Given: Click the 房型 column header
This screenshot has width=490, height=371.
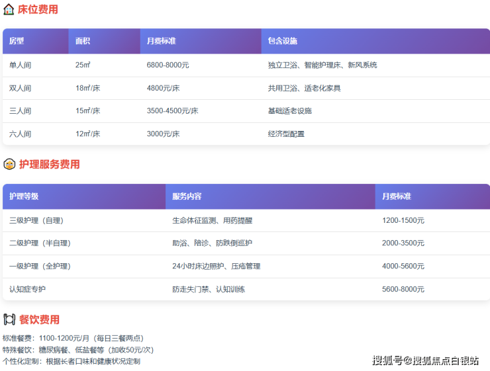Looking at the screenshot, I should click(x=17, y=41).
